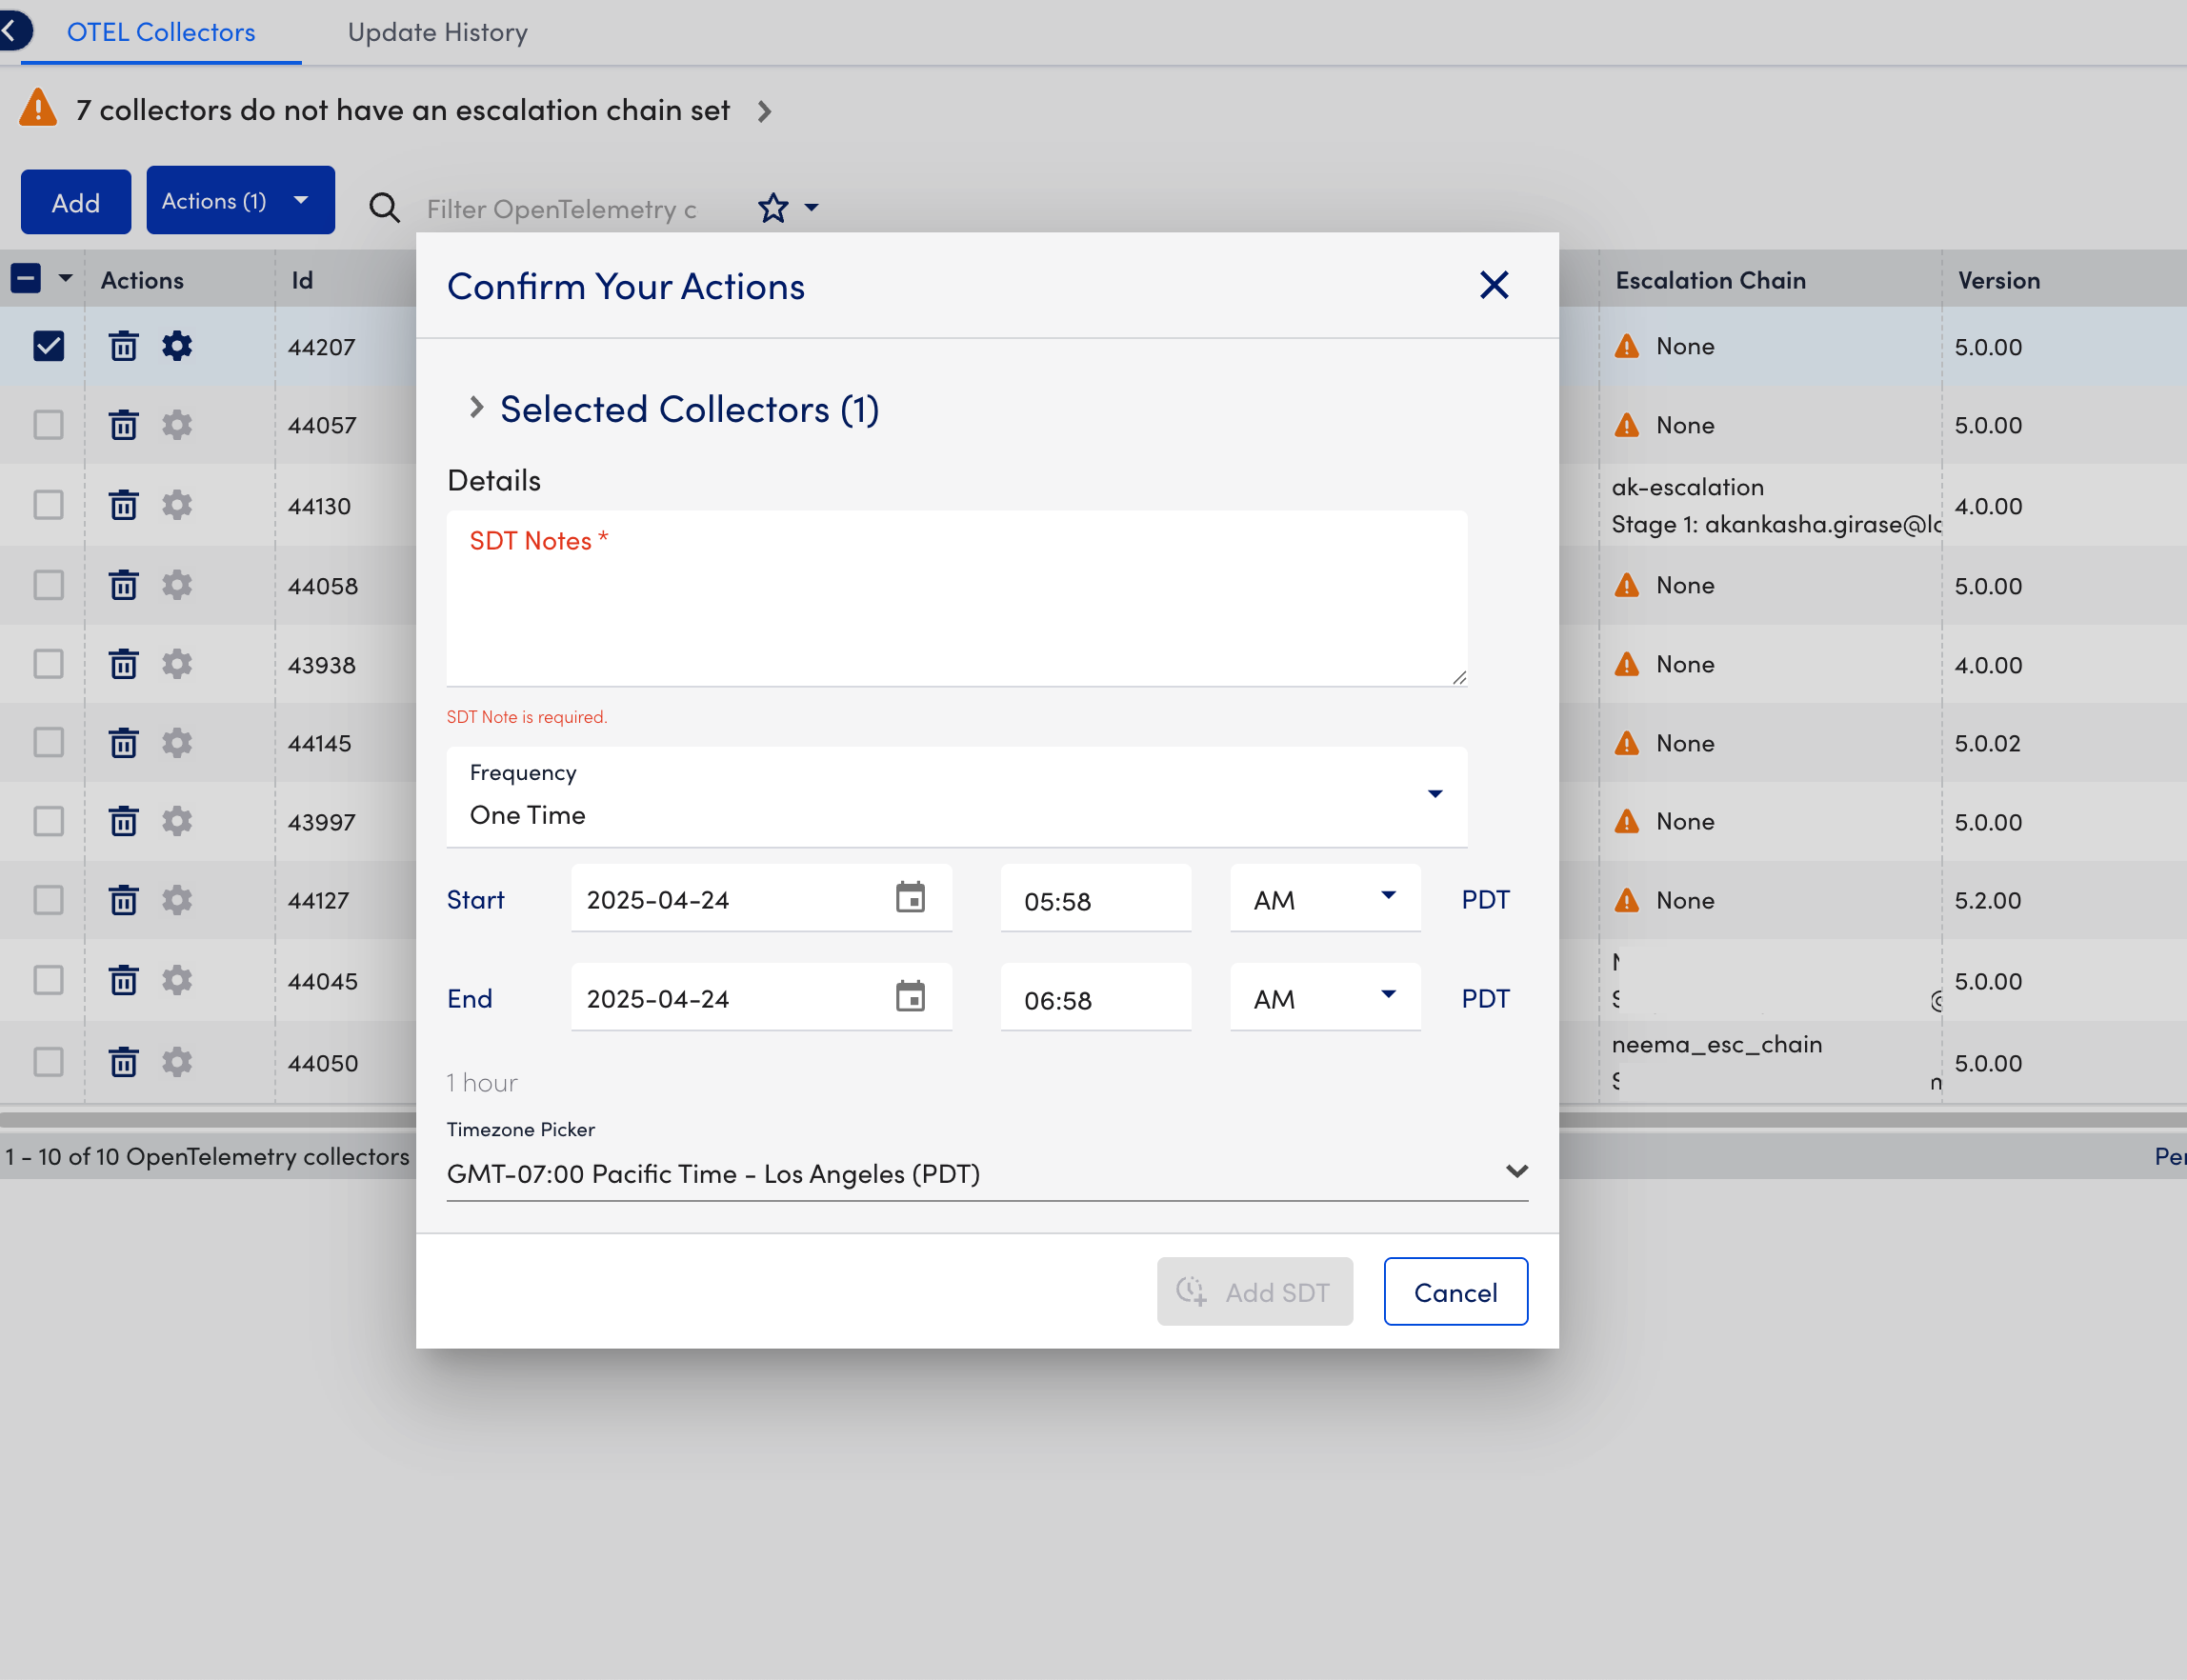2187x1680 pixels.
Task: Click trash icon in row 44058
Action: tap(123, 585)
